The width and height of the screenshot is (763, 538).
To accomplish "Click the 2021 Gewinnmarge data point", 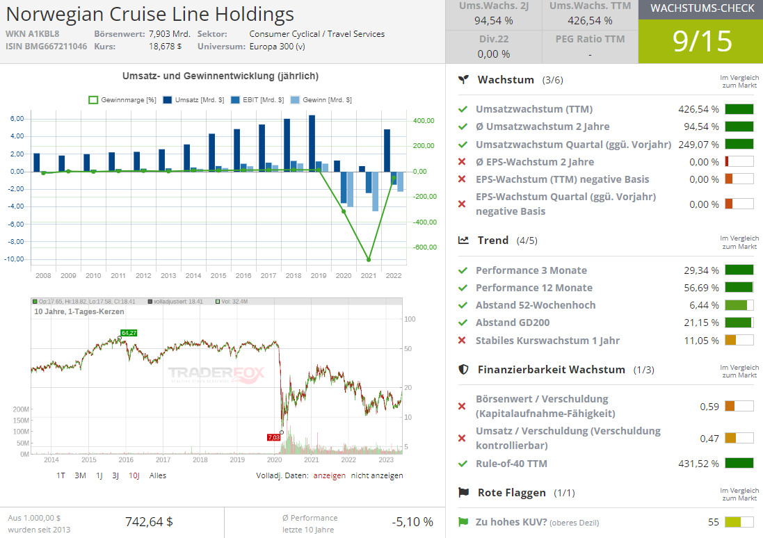I will pyautogui.click(x=369, y=260).
